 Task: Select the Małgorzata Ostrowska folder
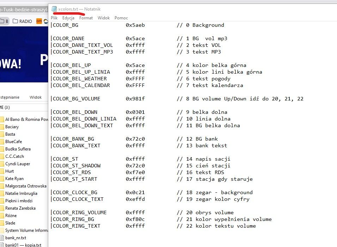(26, 186)
